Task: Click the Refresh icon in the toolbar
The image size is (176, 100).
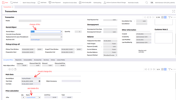Action: [11, 3]
